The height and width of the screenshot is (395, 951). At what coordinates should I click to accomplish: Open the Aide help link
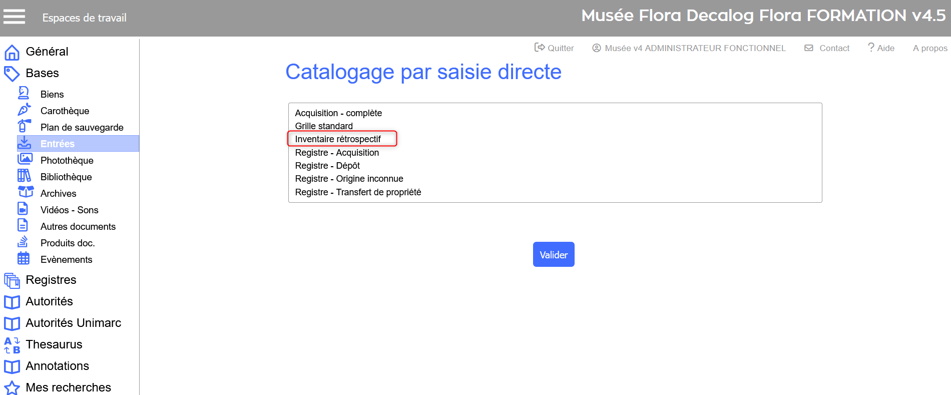tap(881, 48)
